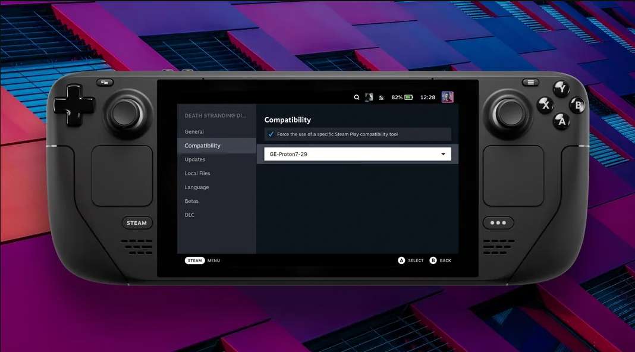Viewport: 635px width, 352px height.
Task: Click the device view button near D-pad
Action: [105, 82]
